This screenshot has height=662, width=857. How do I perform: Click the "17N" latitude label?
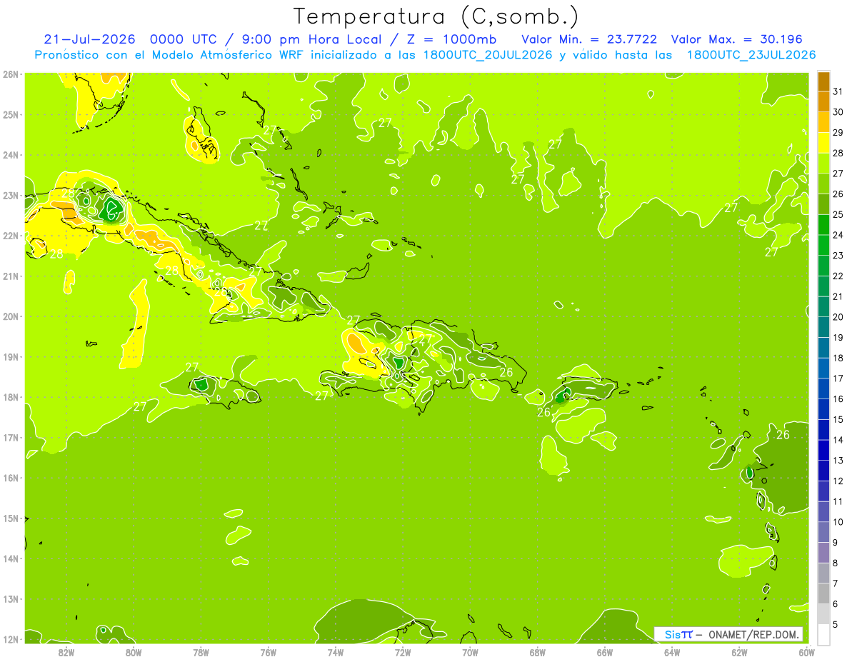(x=11, y=437)
